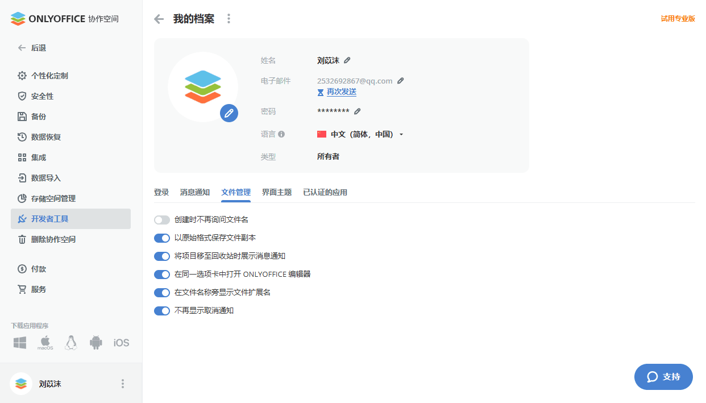
Task: Click the 数据恢复 history icon
Action: (22, 137)
